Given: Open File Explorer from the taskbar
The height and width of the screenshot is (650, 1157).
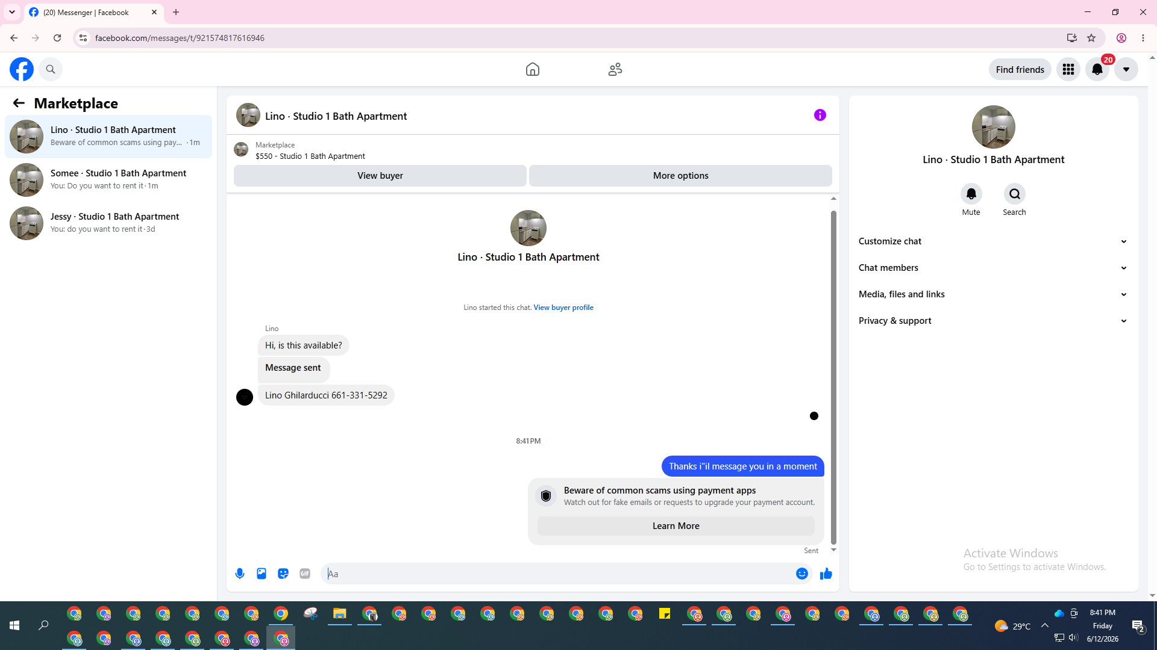Looking at the screenshot, I should (340, 614).
